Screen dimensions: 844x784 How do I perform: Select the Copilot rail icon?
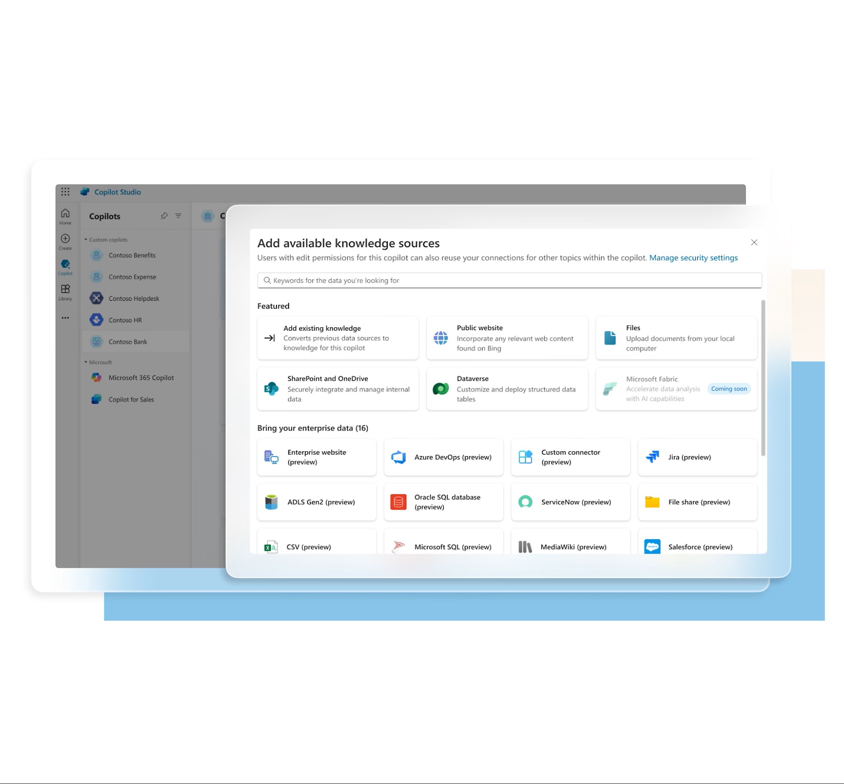65,267
